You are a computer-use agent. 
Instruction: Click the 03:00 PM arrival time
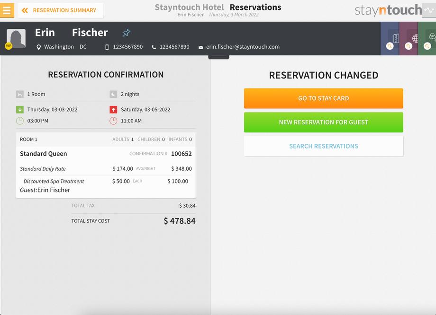[x=37, y=121]
